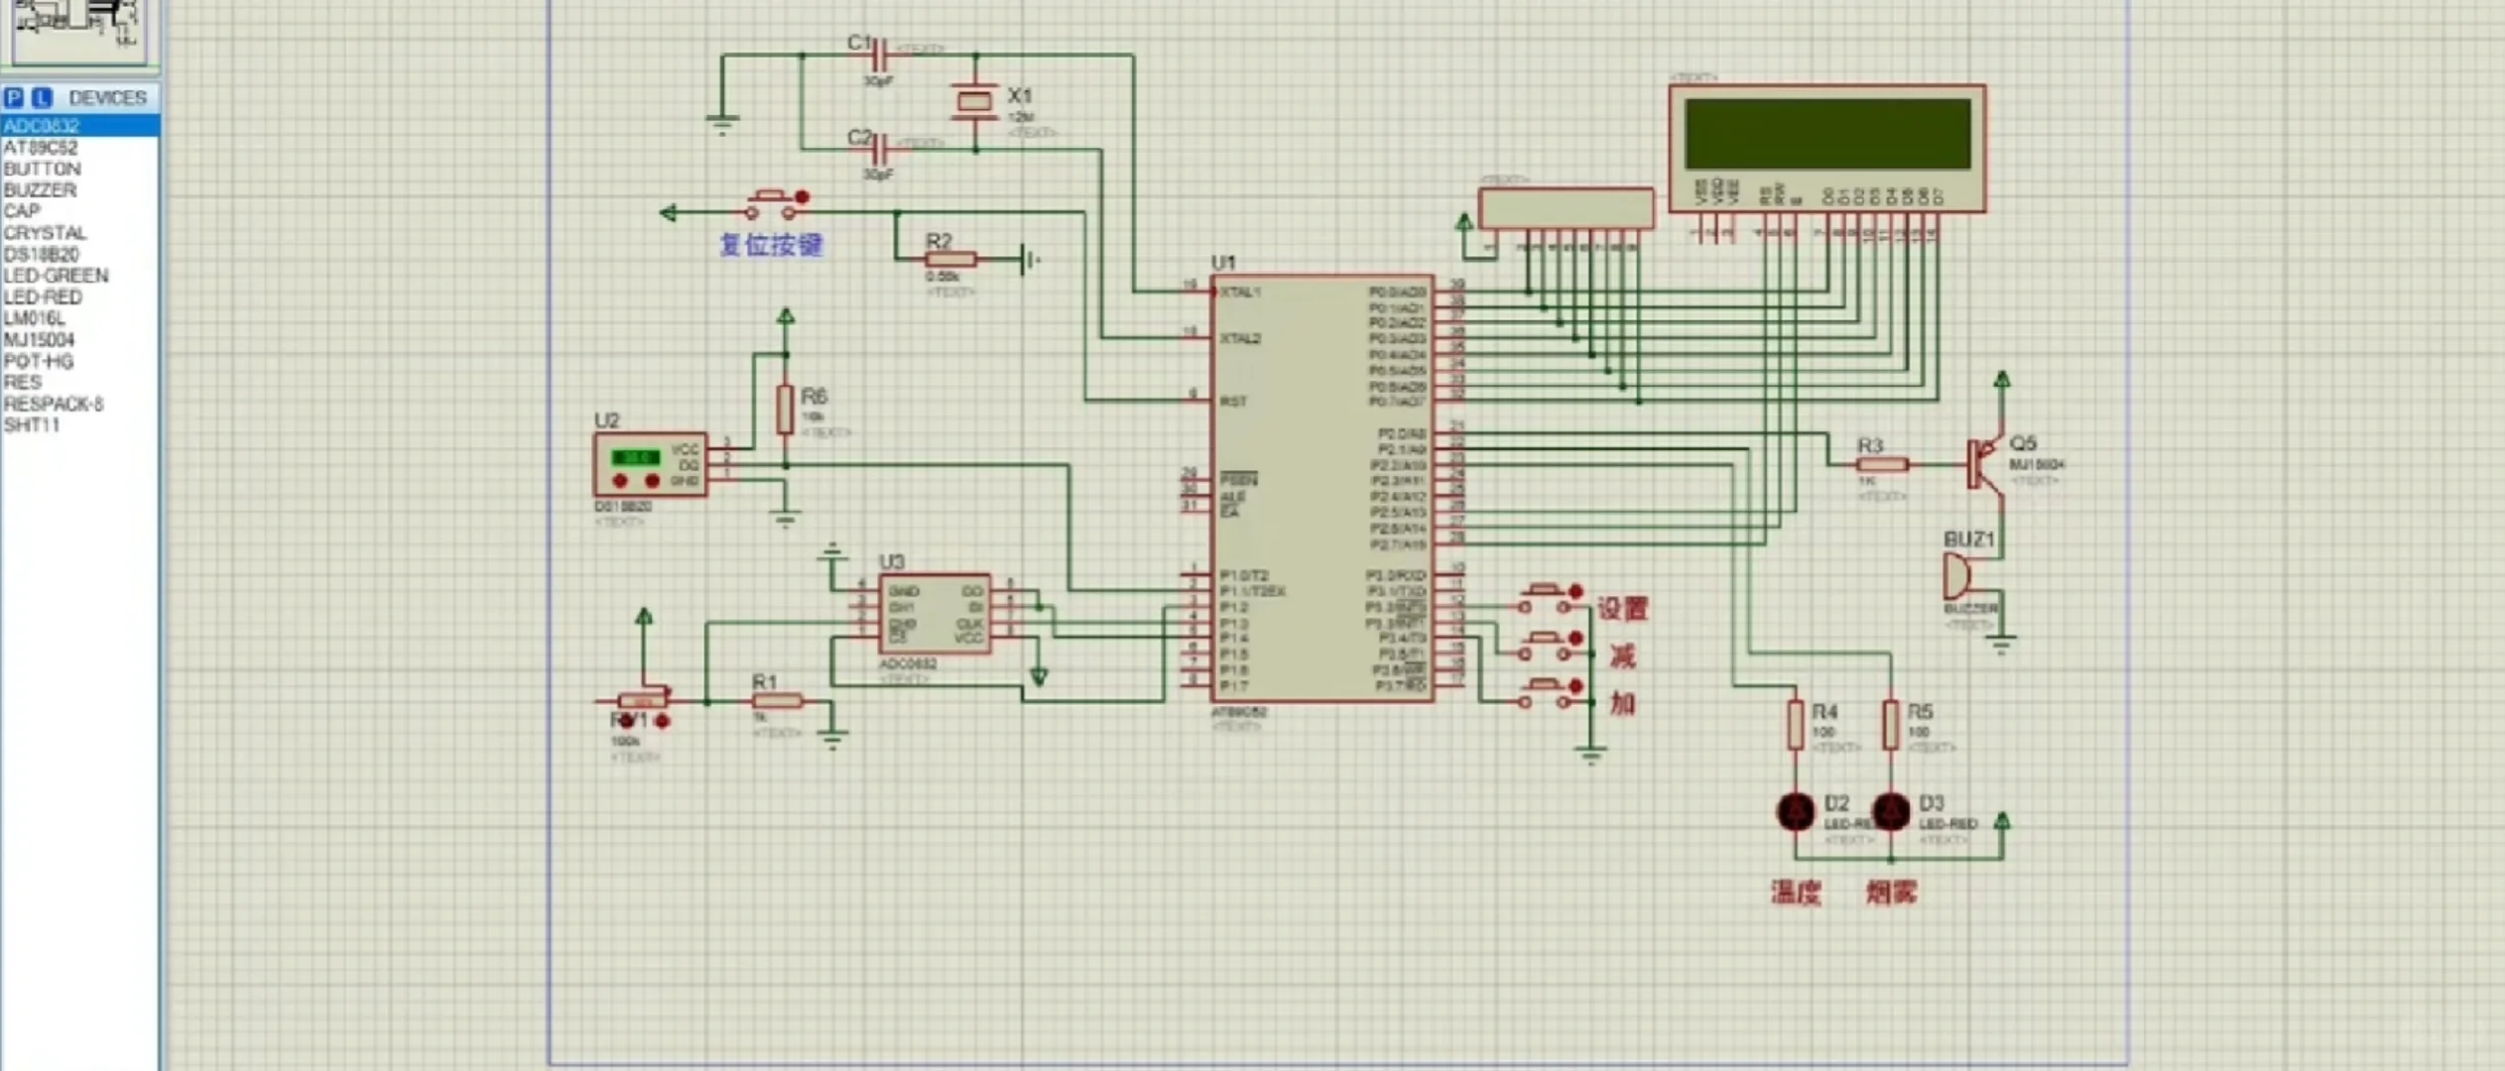Click the ADC0832 chip U3
This screenshot has height=1071, width=2505.
pos(934,613)
